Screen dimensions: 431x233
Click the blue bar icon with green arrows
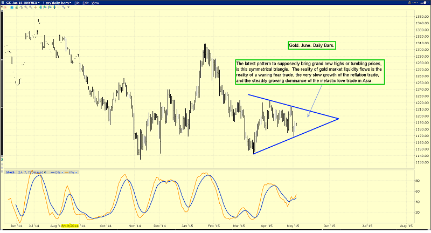(x=54, y=7)
